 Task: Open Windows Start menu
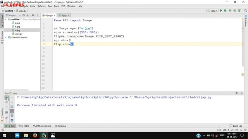pyautogui.click(x=4, y=136)
